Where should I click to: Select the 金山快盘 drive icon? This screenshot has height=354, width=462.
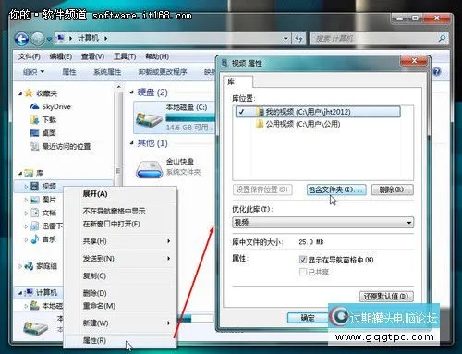(x=149, y=169)
